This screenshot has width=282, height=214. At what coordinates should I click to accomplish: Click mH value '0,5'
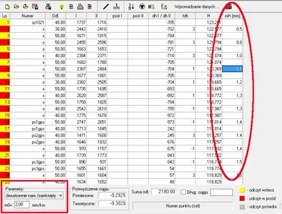(232, 29)
